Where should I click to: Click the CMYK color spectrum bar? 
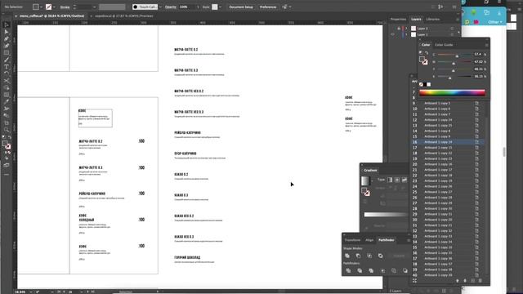click(x=452, y=92)
